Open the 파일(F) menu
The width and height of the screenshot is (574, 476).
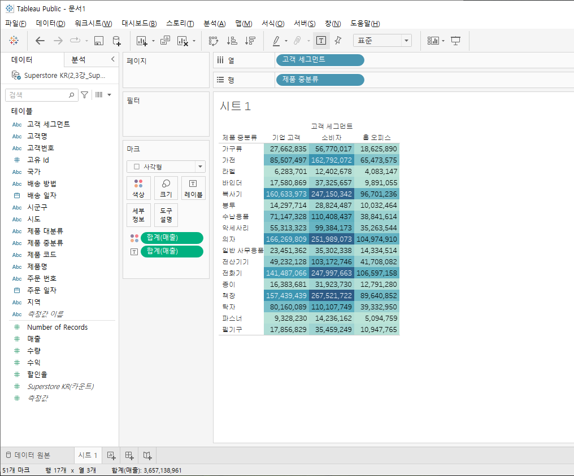16,23
